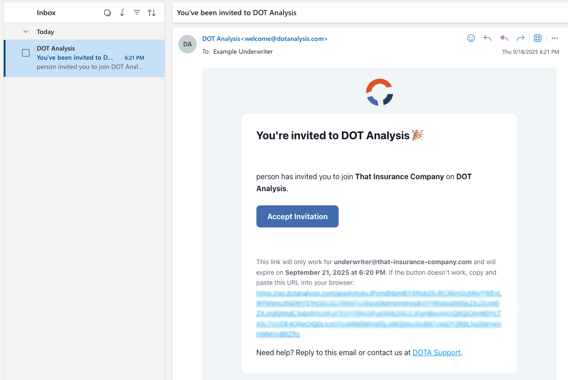
Task: Click the Select all messages icon
Action: pos(108,13)
